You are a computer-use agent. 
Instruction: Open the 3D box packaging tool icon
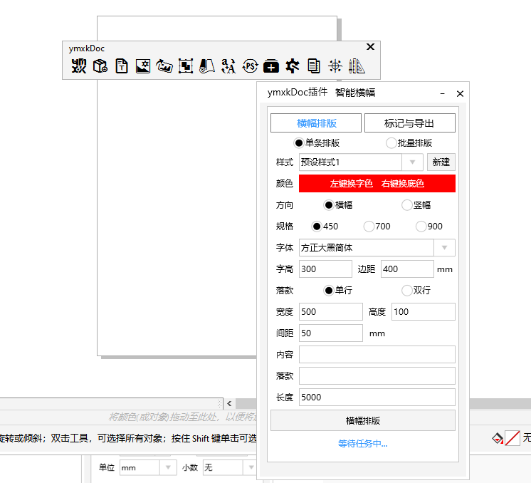click(100, 66)
